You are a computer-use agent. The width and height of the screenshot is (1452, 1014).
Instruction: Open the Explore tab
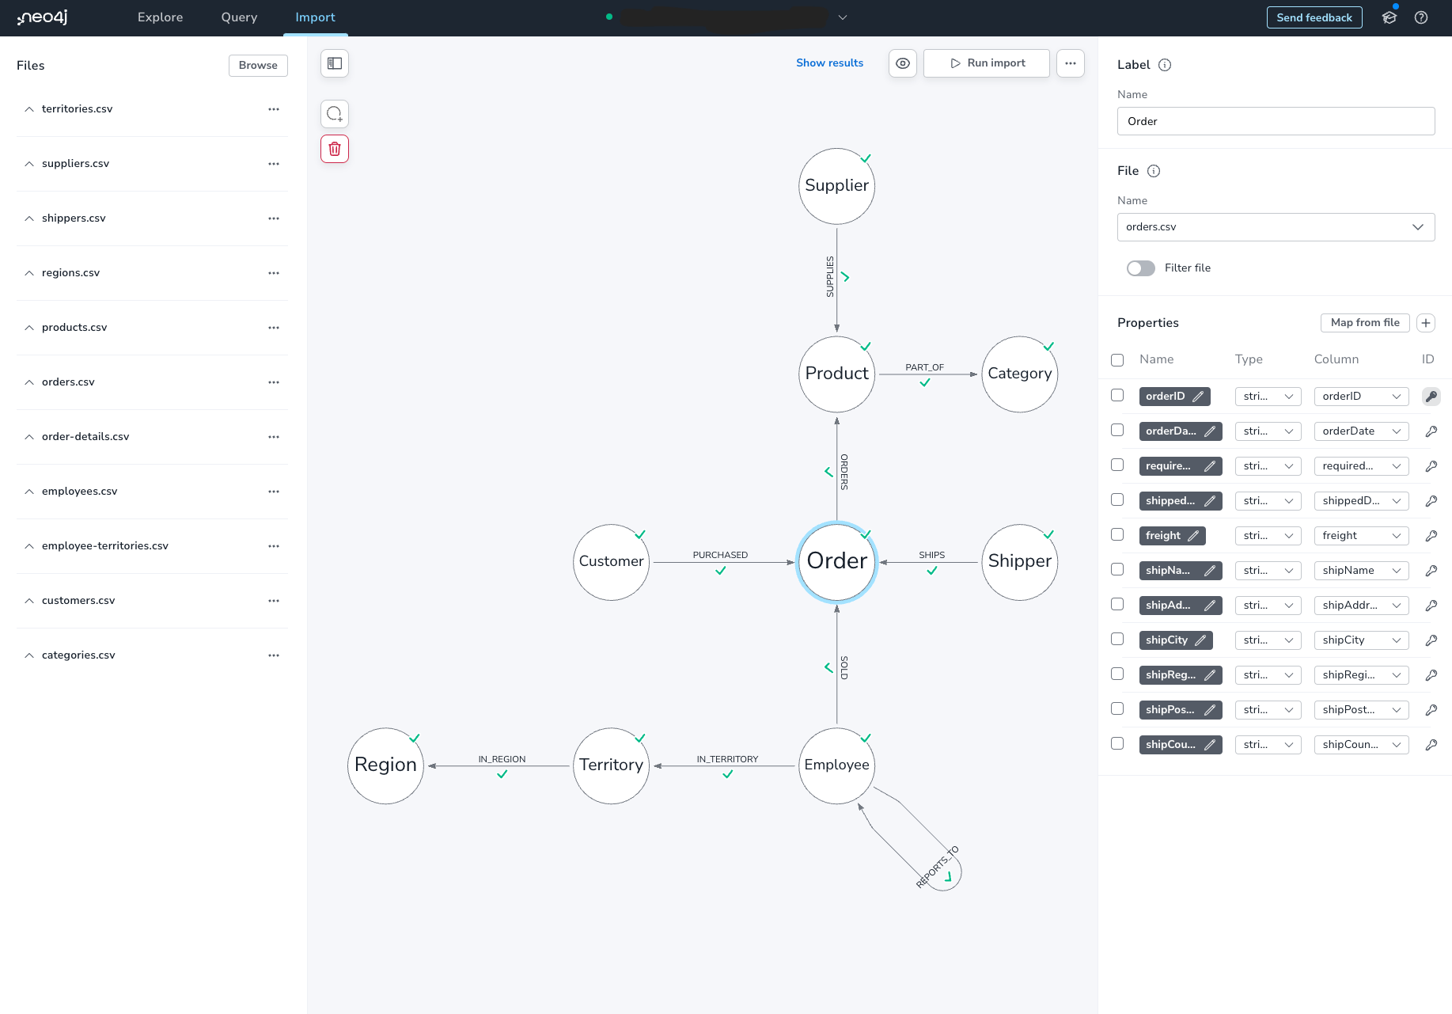160,17
